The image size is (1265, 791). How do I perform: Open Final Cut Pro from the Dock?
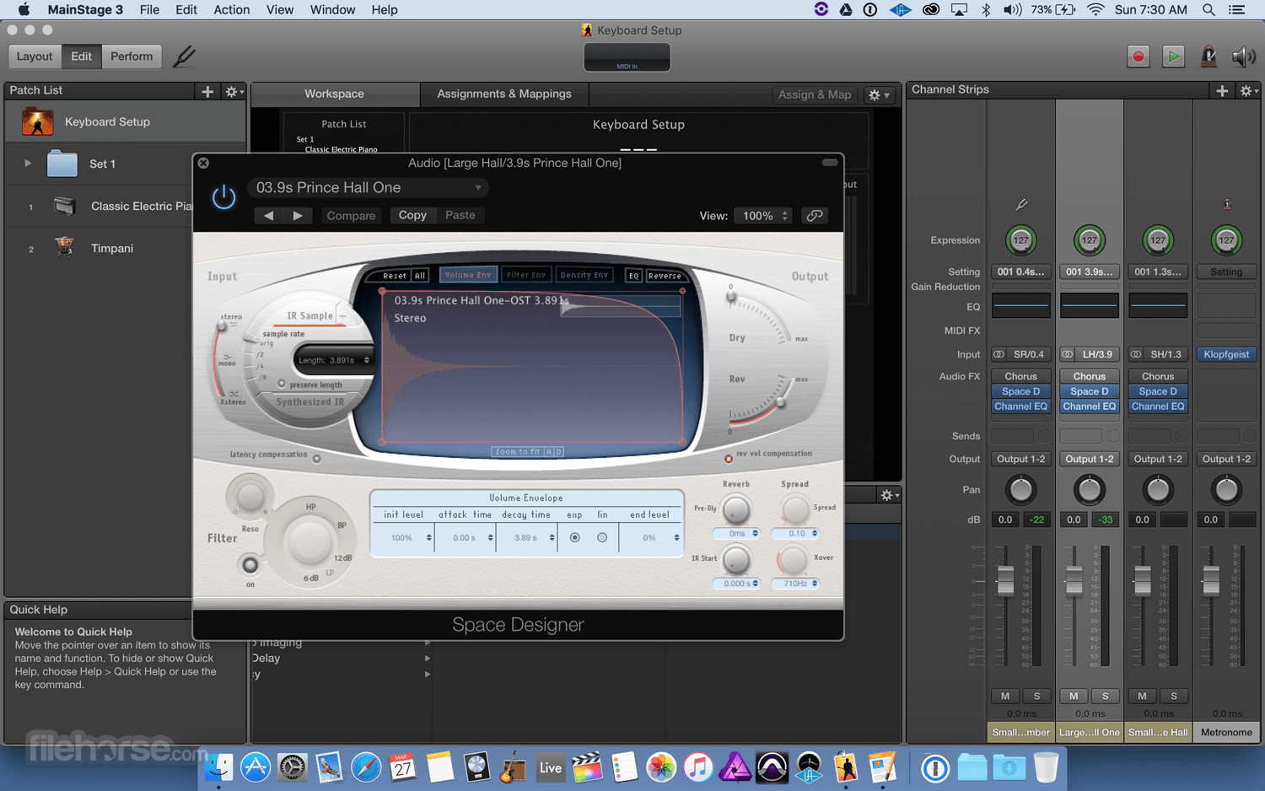click(x=587, y=767)
